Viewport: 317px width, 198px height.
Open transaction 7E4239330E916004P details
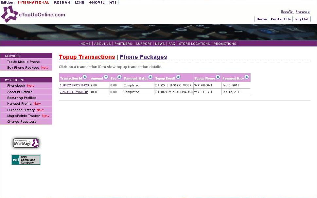coord(74,92)
